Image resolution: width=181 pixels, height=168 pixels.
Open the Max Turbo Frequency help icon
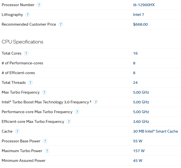[x=44, y=92]
